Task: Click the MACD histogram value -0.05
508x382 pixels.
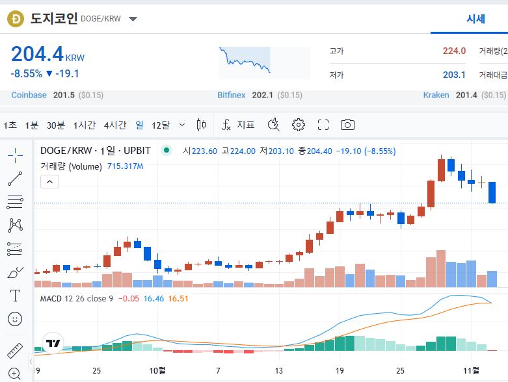Action: [129, 299]
